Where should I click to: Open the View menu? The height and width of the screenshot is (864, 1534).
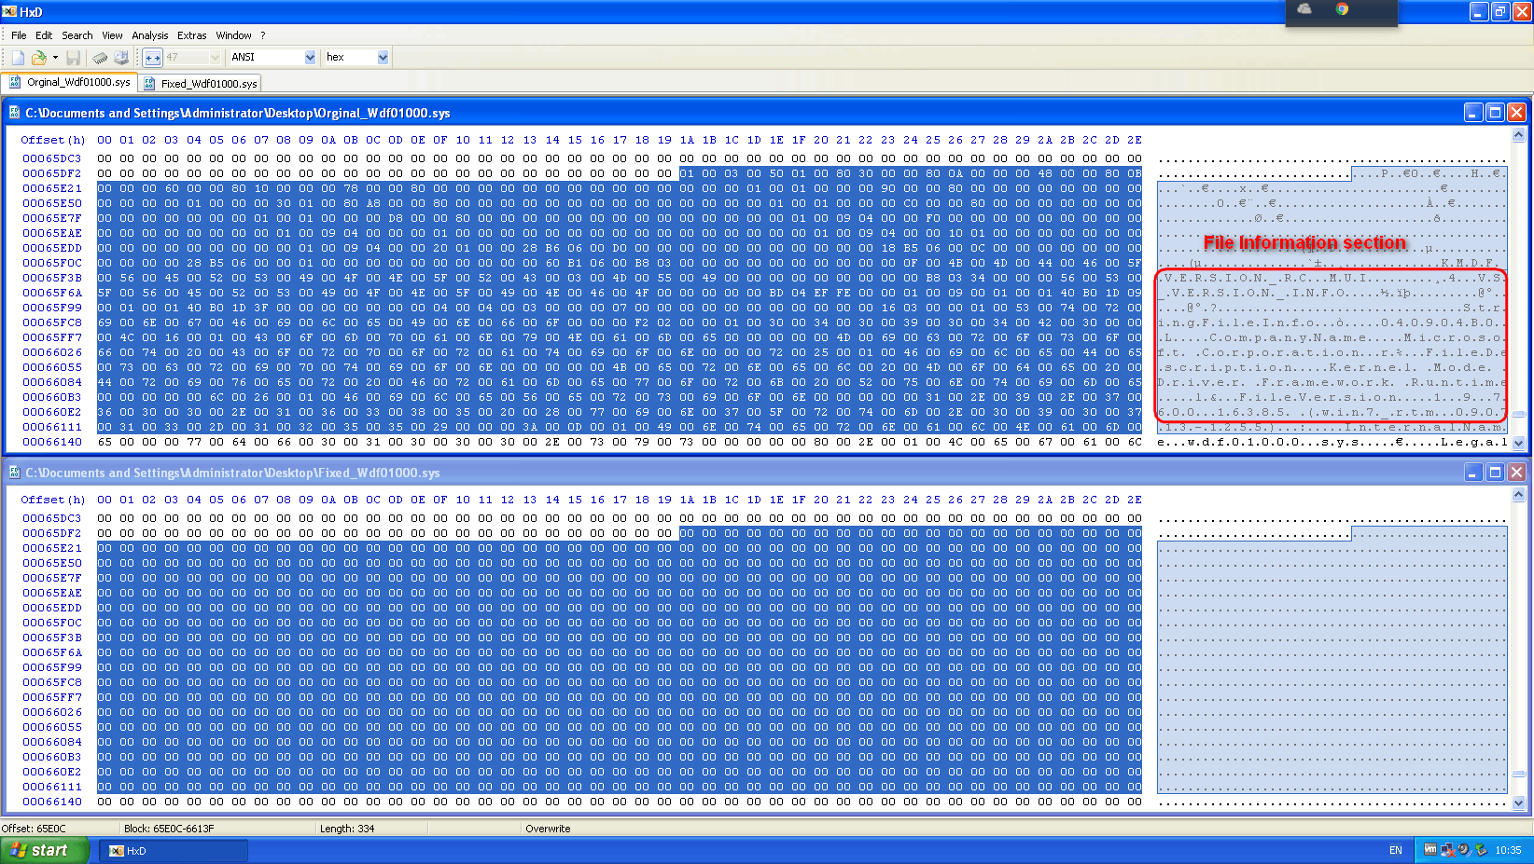click(112, 35)
